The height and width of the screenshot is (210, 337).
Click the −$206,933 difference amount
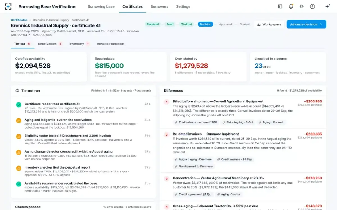(x=313, y=101)
